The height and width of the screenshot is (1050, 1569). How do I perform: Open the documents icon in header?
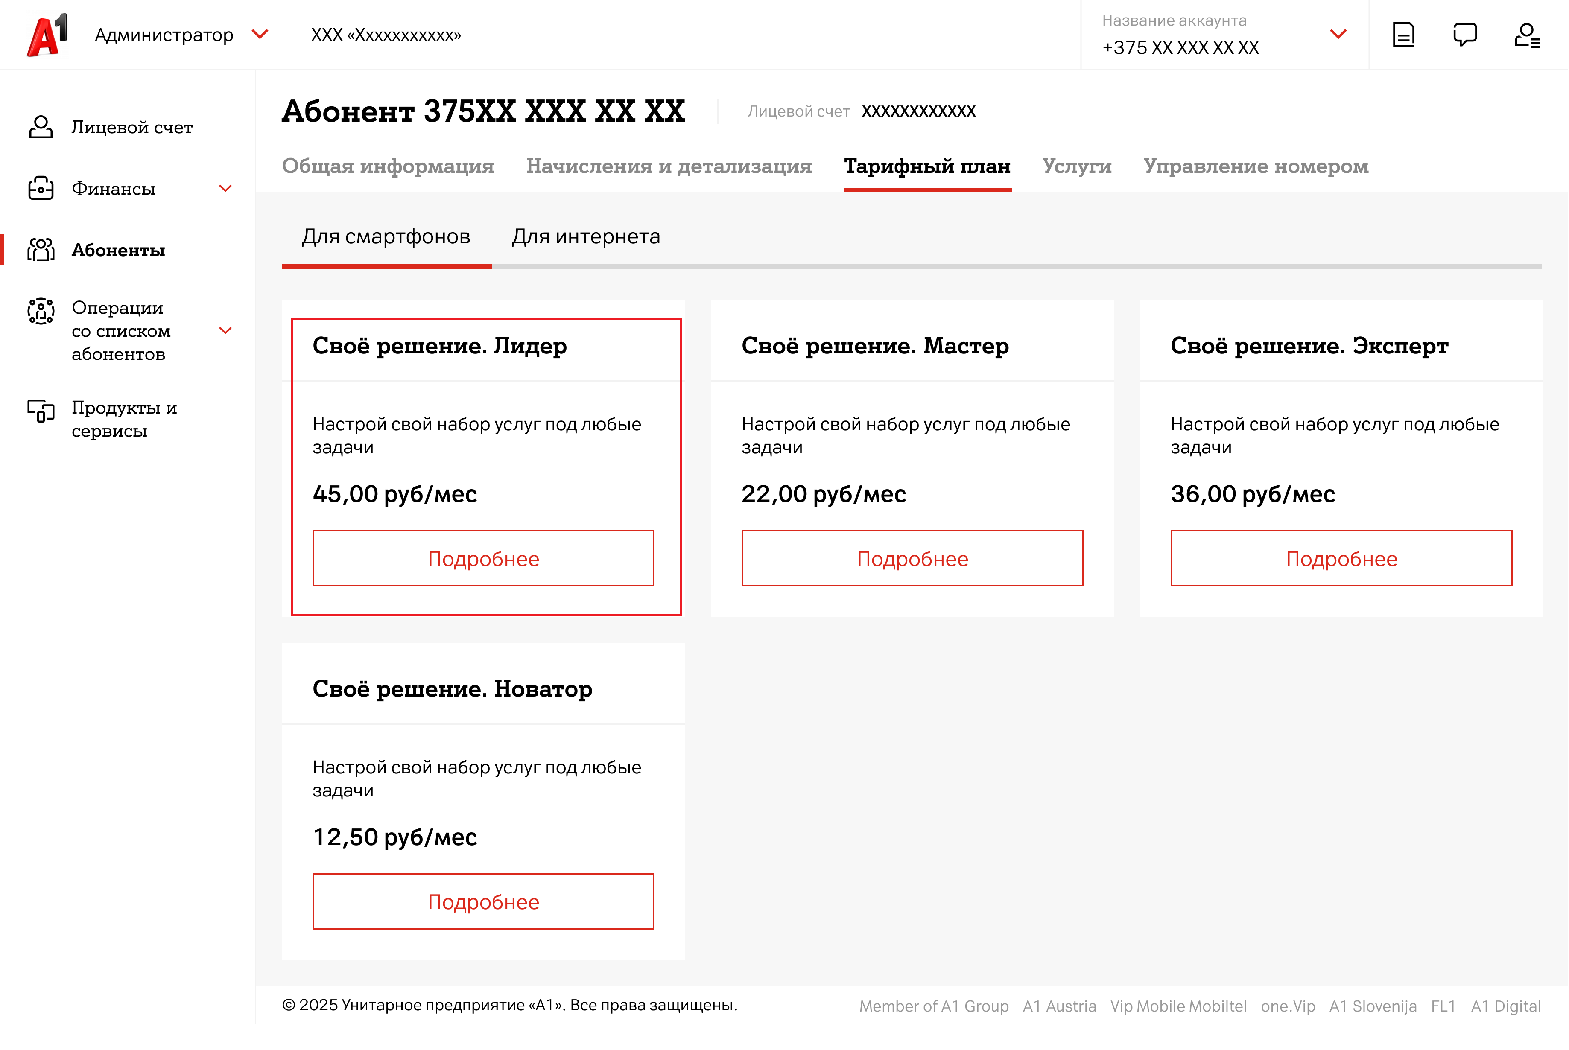[1403, 35]
